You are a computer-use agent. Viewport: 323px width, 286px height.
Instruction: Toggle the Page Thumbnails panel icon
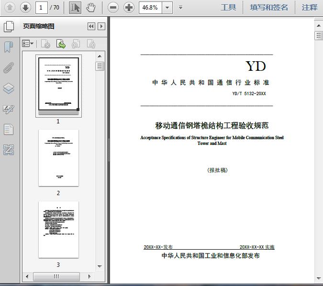[9, 26]
